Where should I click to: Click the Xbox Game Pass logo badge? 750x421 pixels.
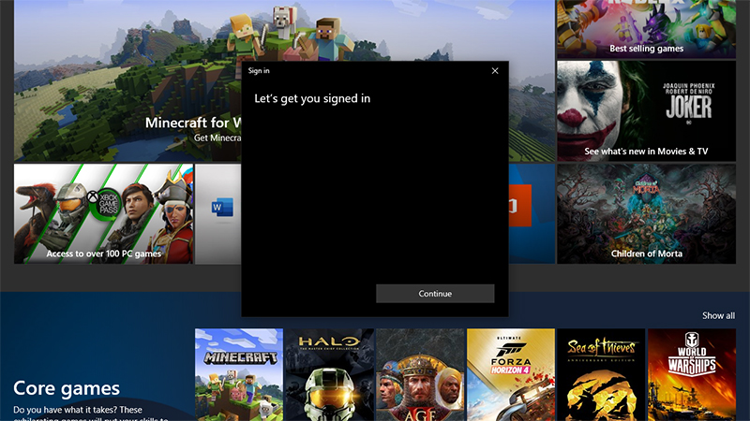[x=104, y=204]
